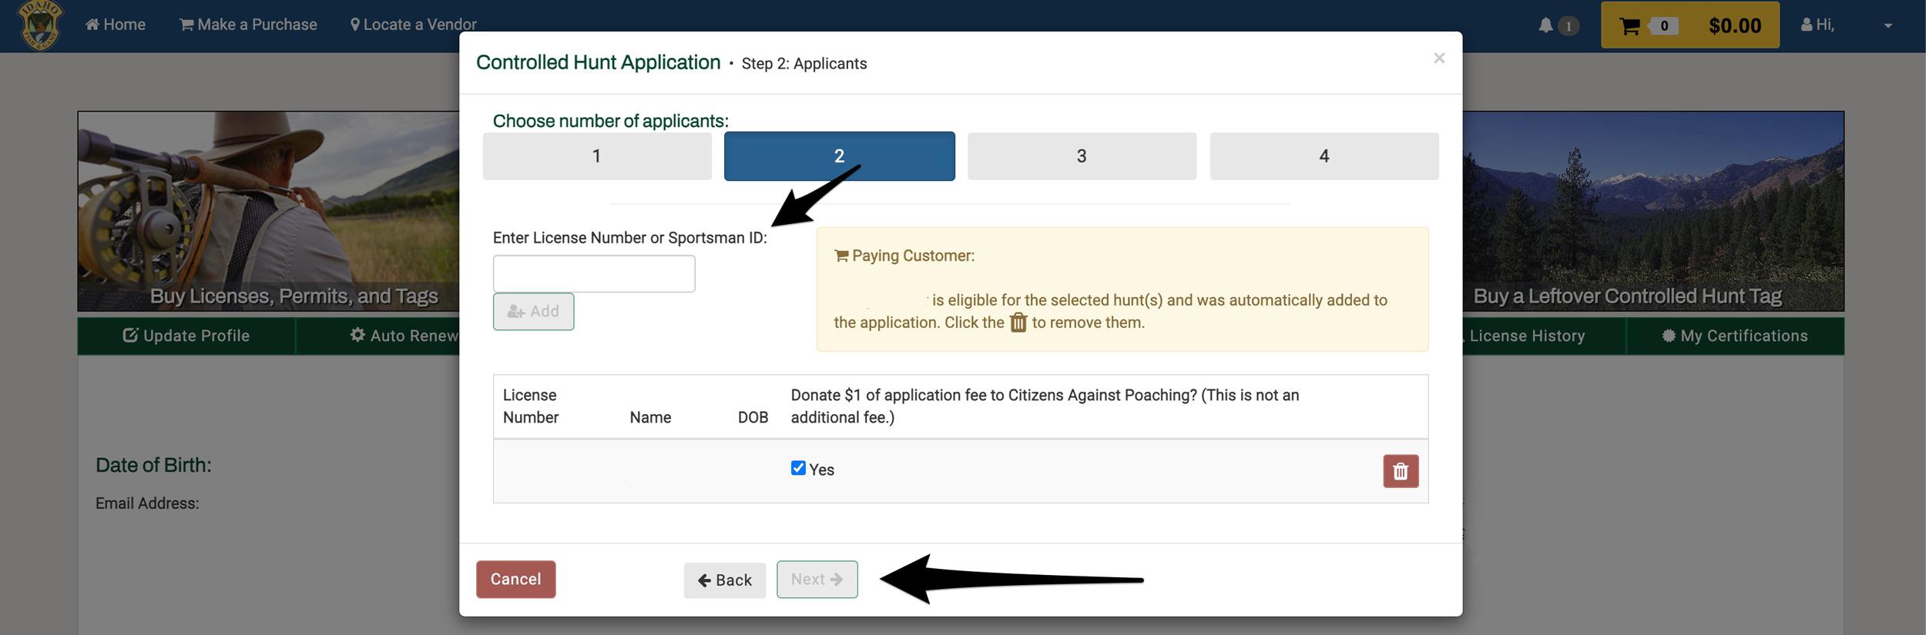Image resolution: width=1926 pixels, height=635 pixels.
Task: Select 1 applicant
Action: pos(596,155)
